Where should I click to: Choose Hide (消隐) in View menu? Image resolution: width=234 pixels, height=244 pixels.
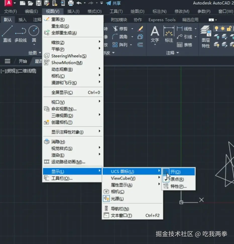[x=73, y=142]
